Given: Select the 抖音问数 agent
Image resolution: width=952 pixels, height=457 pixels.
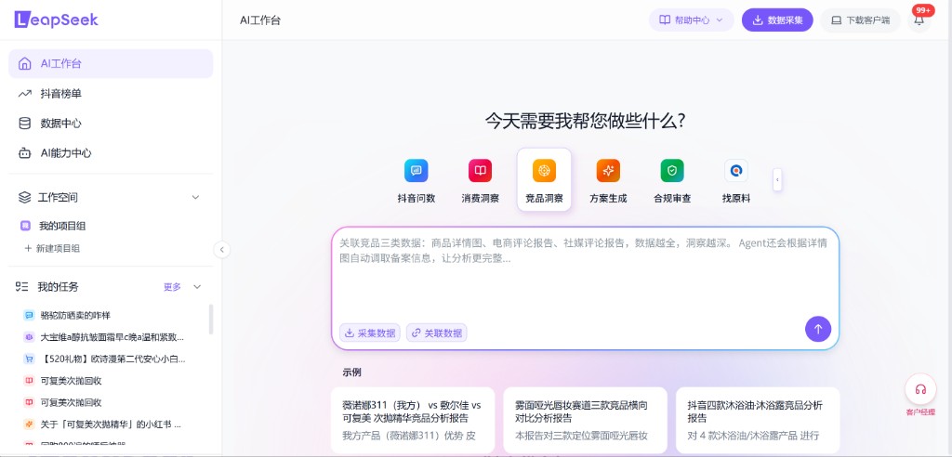Looking at the screenshot, I should (416, 180).
